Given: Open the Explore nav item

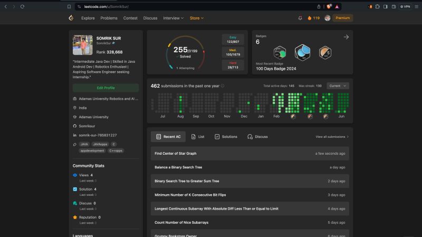Looking at the screenshot, I should 88,18.
